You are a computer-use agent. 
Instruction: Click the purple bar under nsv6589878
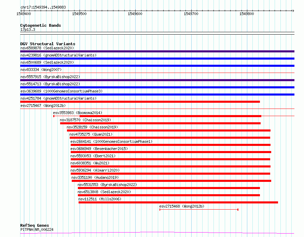(x=157, y=51)
